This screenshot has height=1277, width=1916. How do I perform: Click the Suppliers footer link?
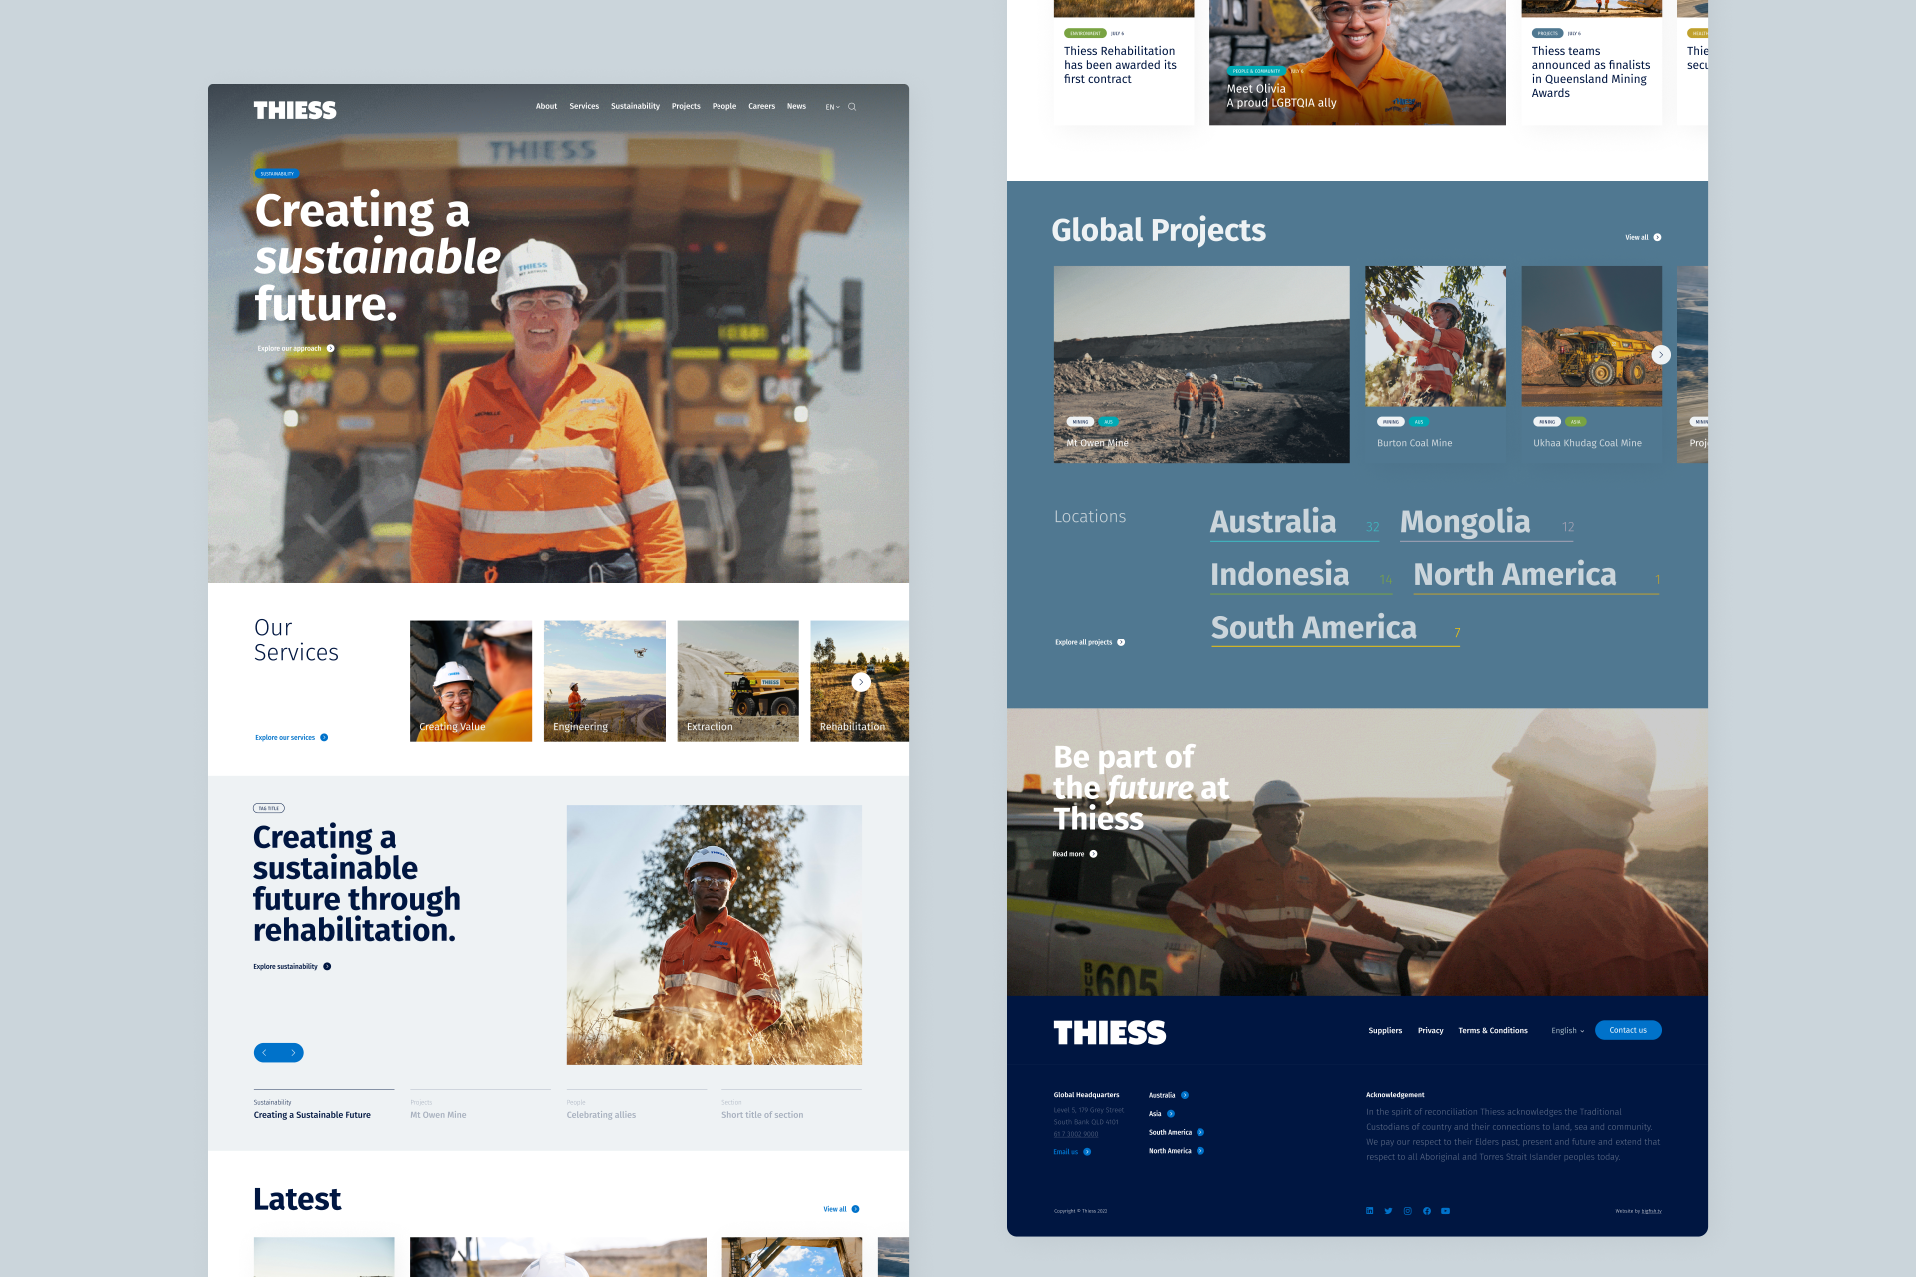[x=1385, y=1031]
